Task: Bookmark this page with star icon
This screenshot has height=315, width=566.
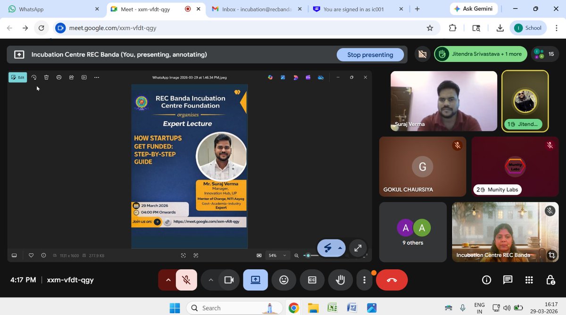Action: tap(430, 28)
